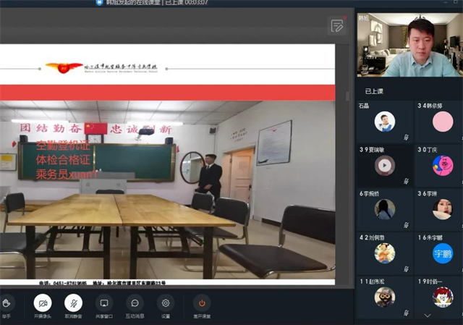Open avatar of participant 19
The height and width of the screenshot is (325, 463).
443,297
